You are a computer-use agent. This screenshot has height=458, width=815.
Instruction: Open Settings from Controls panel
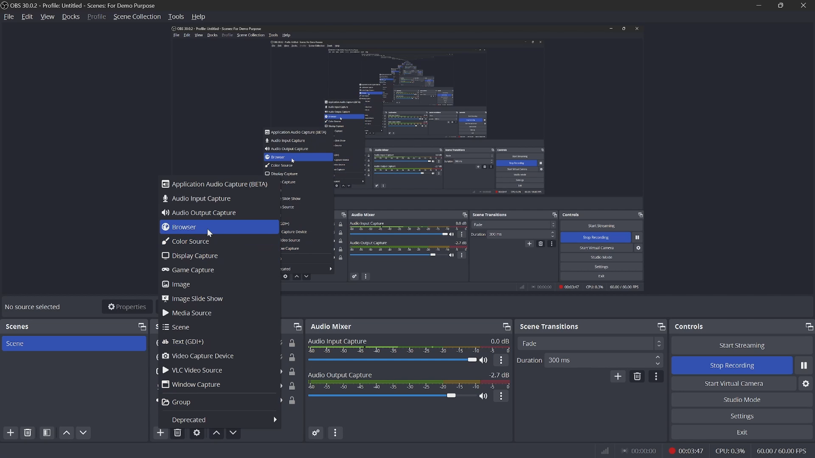[742, 416]
